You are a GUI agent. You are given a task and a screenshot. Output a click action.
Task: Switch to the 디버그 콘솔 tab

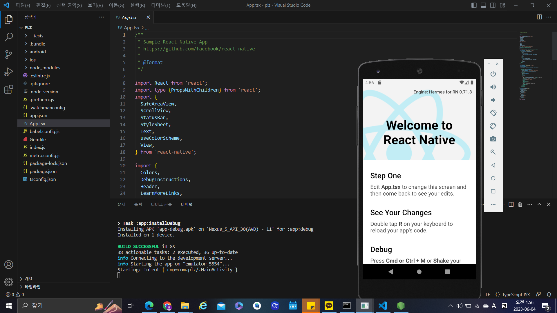pyautogui.click(x=161, y=205)
